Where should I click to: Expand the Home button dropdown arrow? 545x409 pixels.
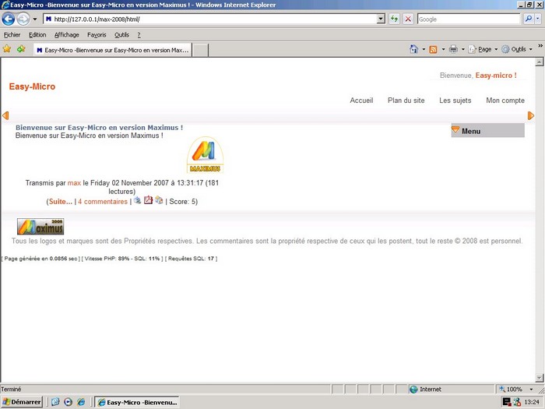(424, 49)
